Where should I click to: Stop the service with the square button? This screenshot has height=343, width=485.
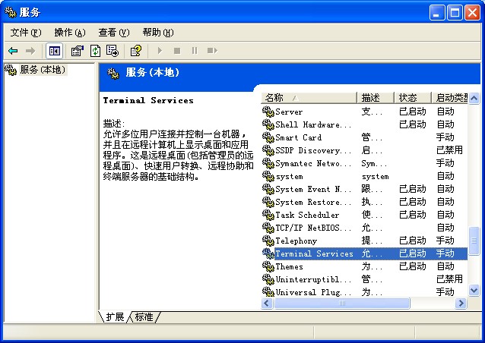click(x=177, y=51)
